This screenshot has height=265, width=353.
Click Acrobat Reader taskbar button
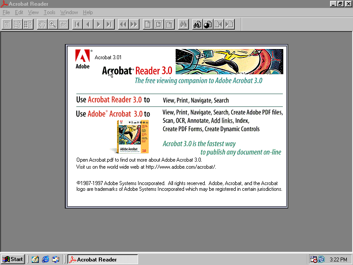tap(102, 259)
